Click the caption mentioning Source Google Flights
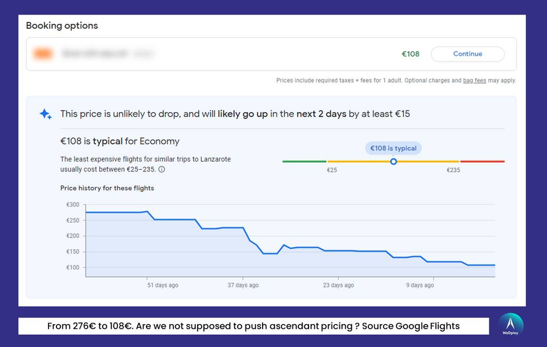The image size is (547, 347). tap(253, 326)
